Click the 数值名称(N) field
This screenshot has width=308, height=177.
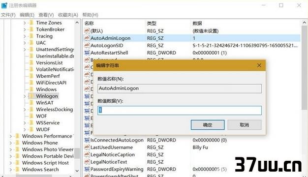pyautogui.click(x=180, y=88)
